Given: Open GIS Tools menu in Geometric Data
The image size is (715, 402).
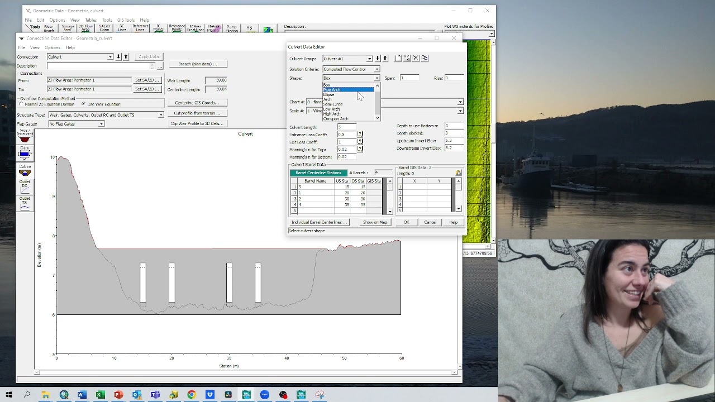Looking at the screenshot, I should (126, 20).
